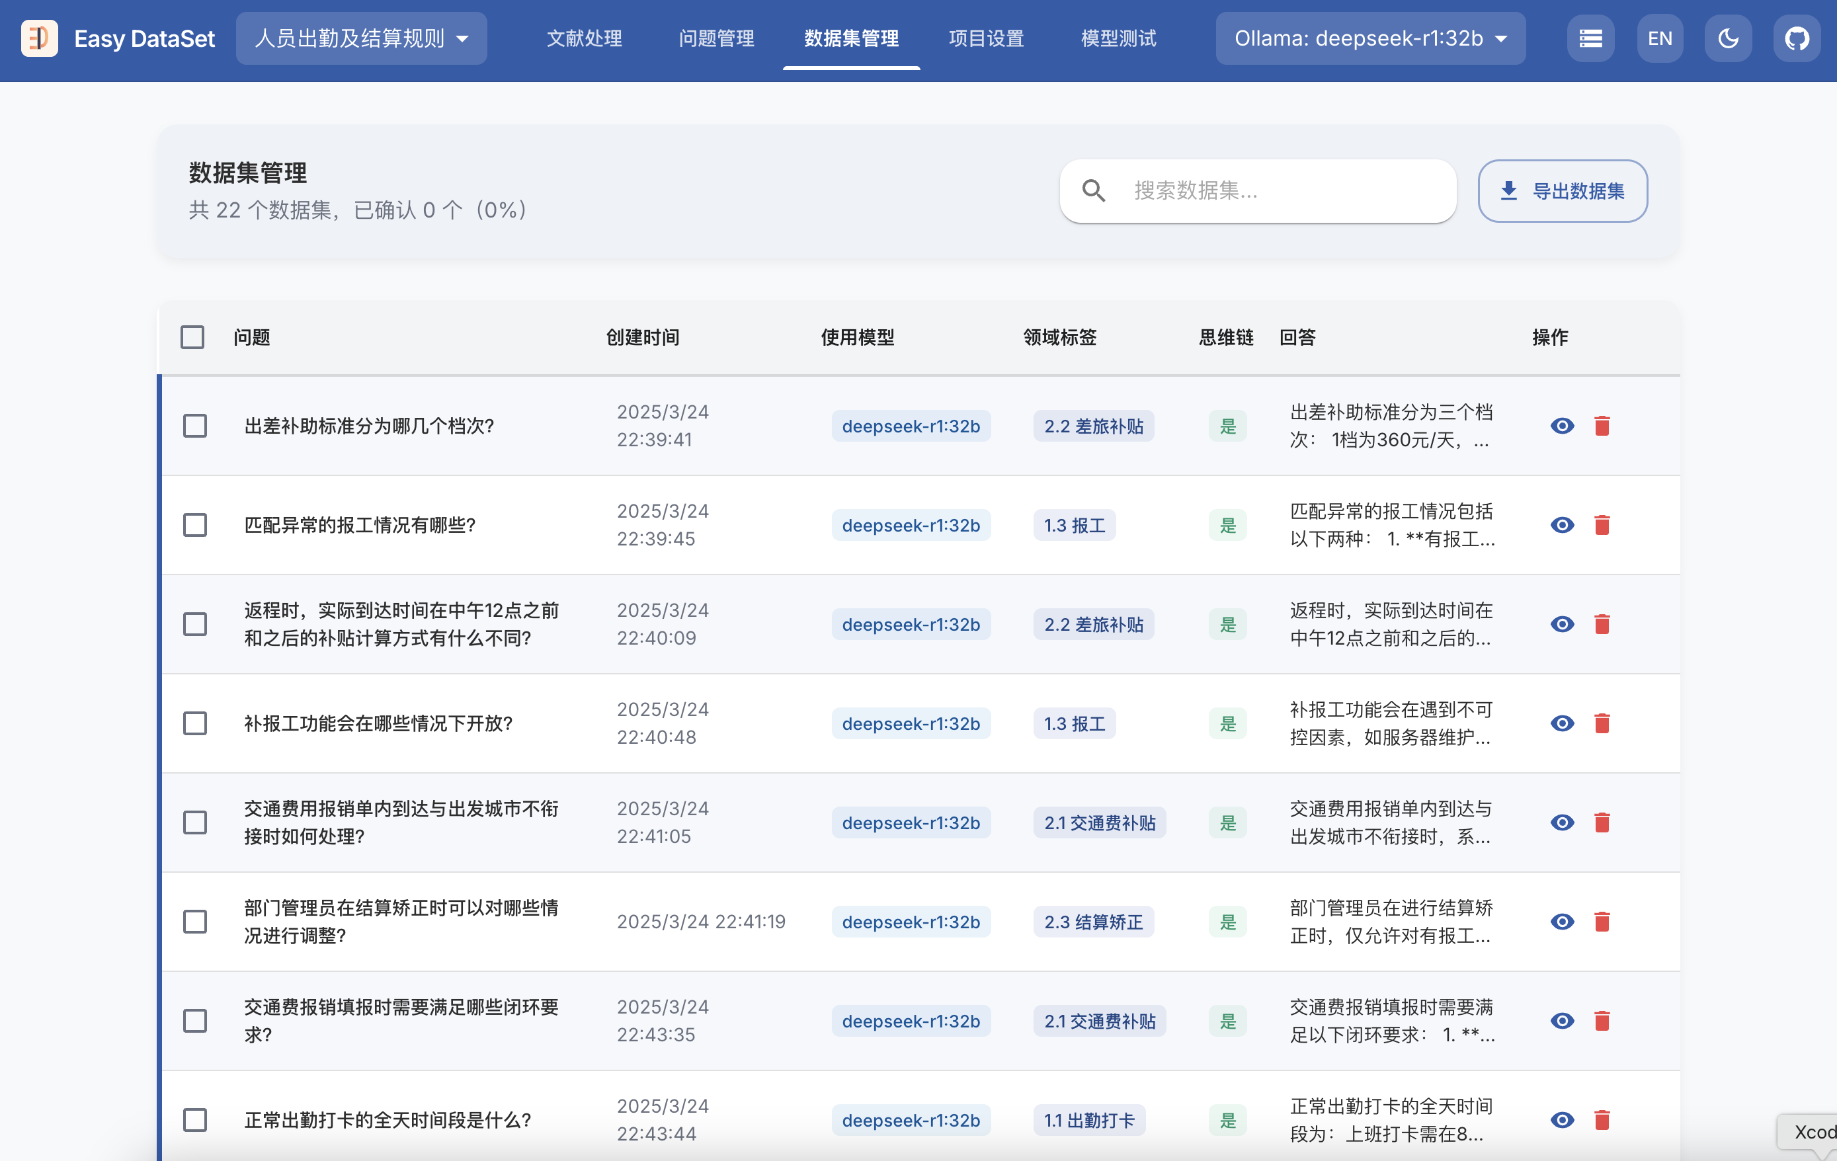Select checkbox for 出差补助标准分为哪几个档次 row

pos(195,426)
